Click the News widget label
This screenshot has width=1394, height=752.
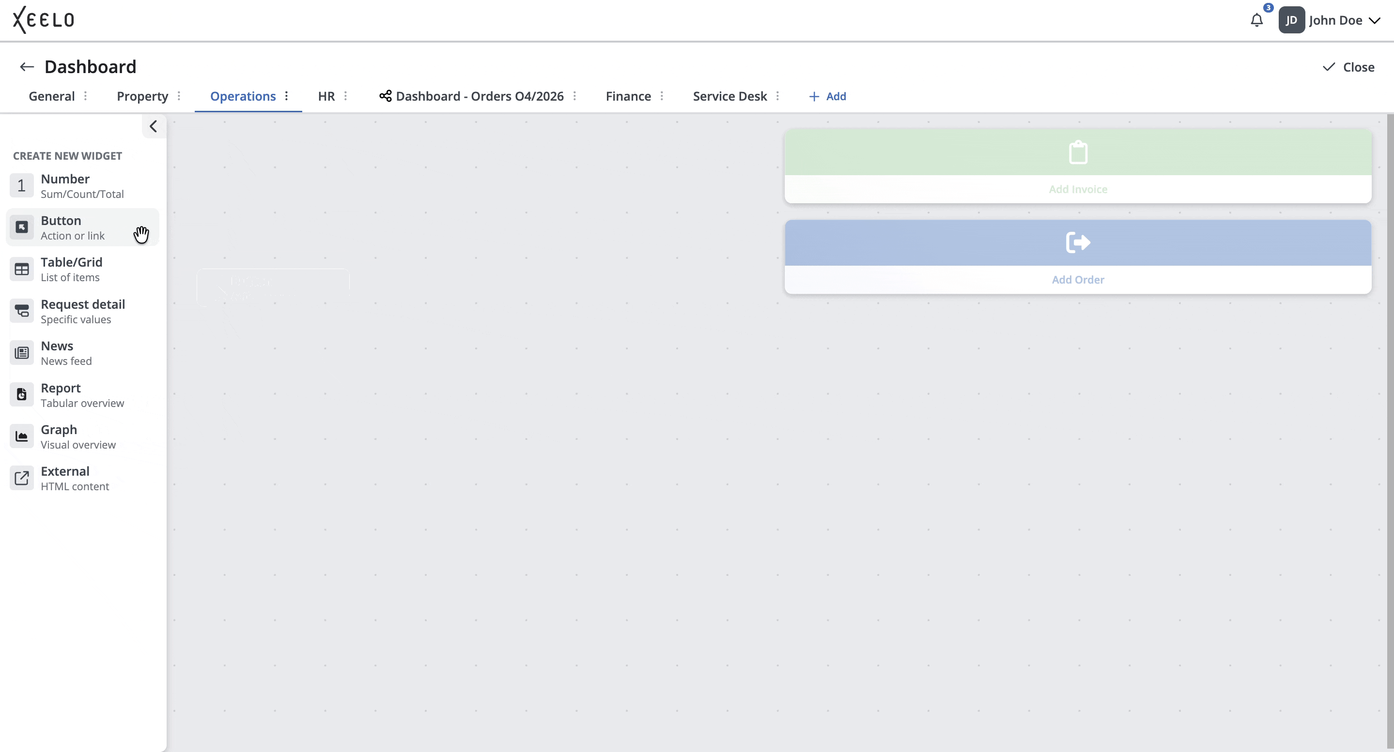coord(57,346)
